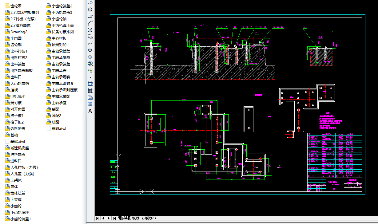Switch to the 布局2 tab

pos(149,218)
